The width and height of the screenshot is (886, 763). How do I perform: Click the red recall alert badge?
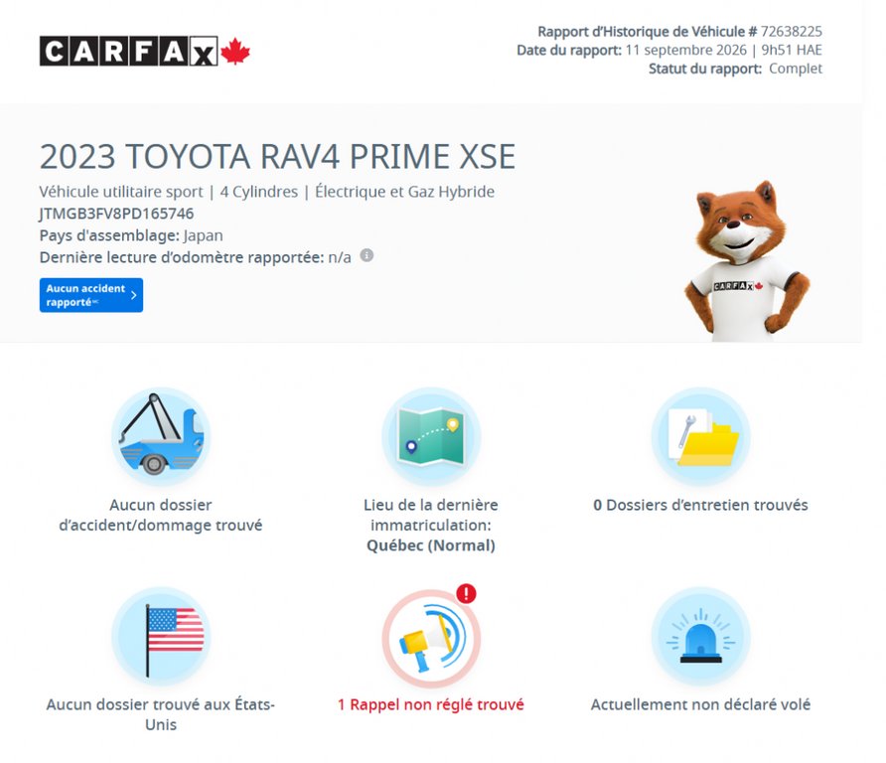tap(466, 593)
